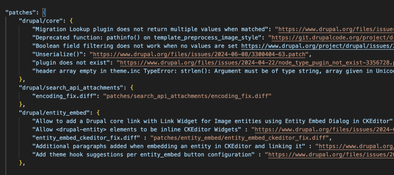The height and width of the screenshot is (175, 394).
Task: Click the "plugin does not exist" key
Action: tap(73, 63)
